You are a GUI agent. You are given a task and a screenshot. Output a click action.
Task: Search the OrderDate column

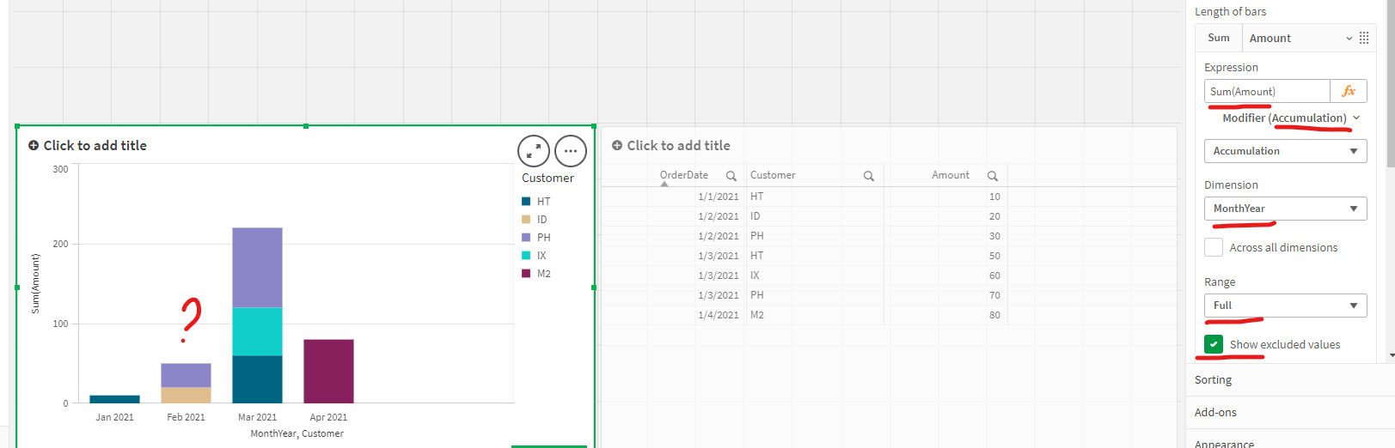tap(731, 176)
